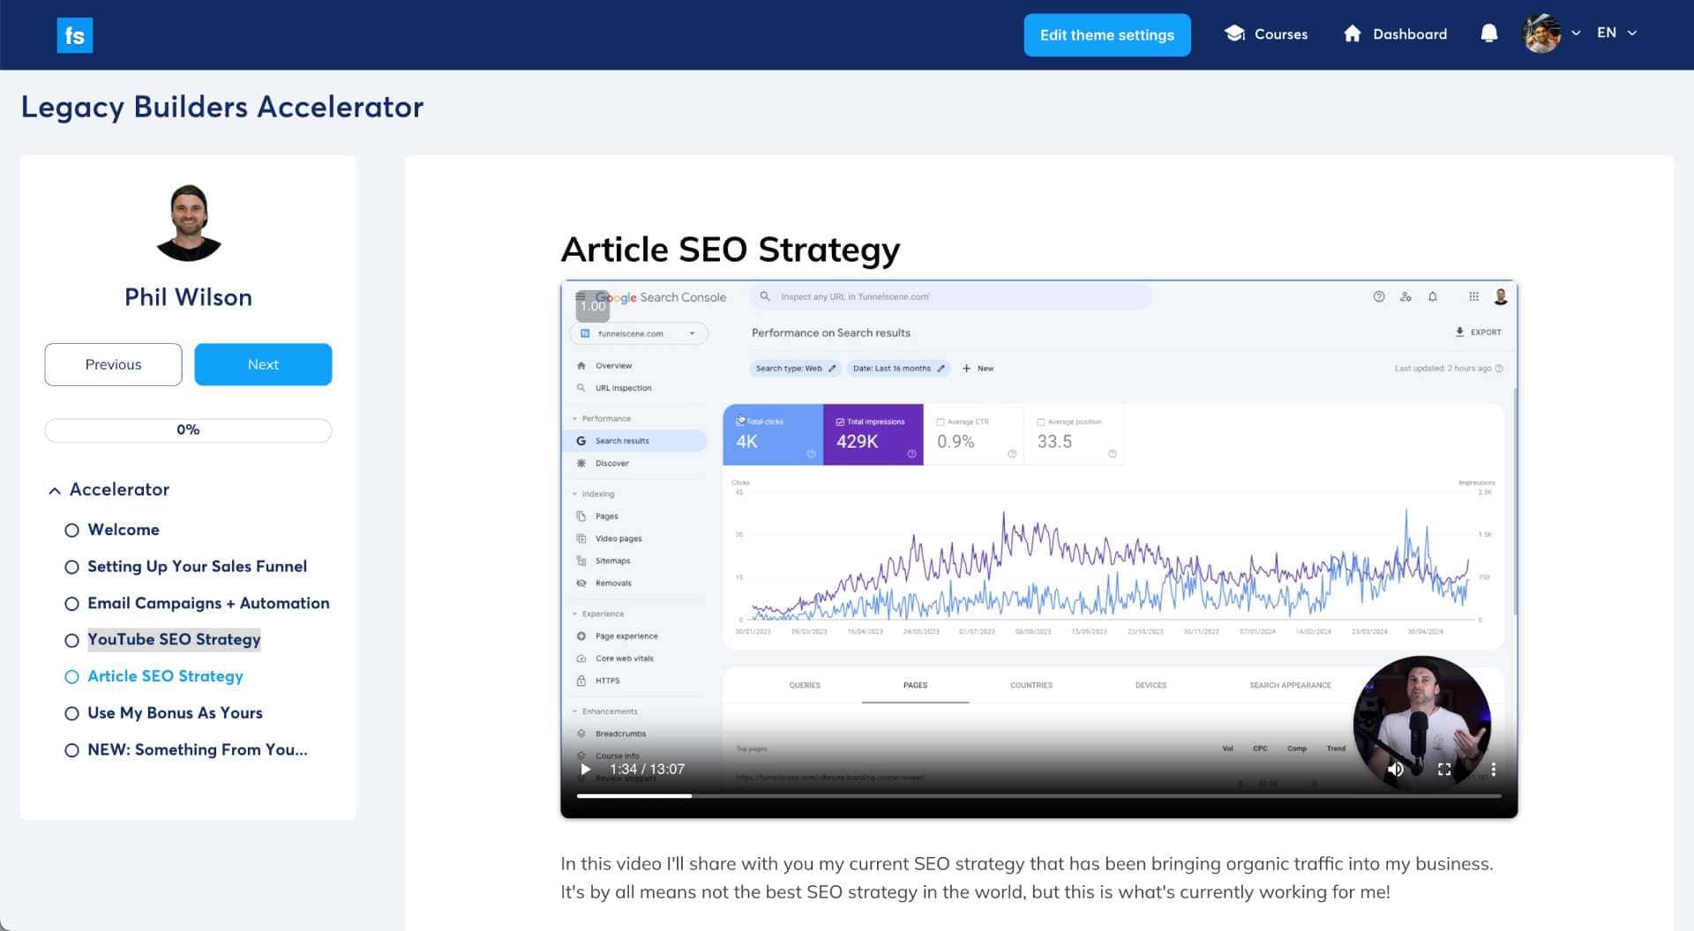Viewport: 1694px width, 931px height.
Task: Click the presenter webcam bubble
Action: (1422, 725)
